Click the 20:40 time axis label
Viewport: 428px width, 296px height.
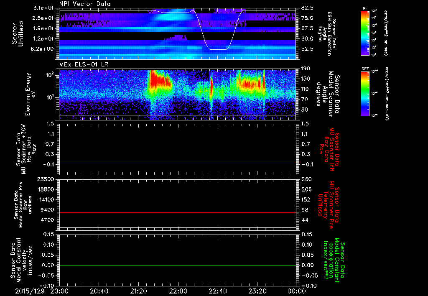tap(99, 291)
